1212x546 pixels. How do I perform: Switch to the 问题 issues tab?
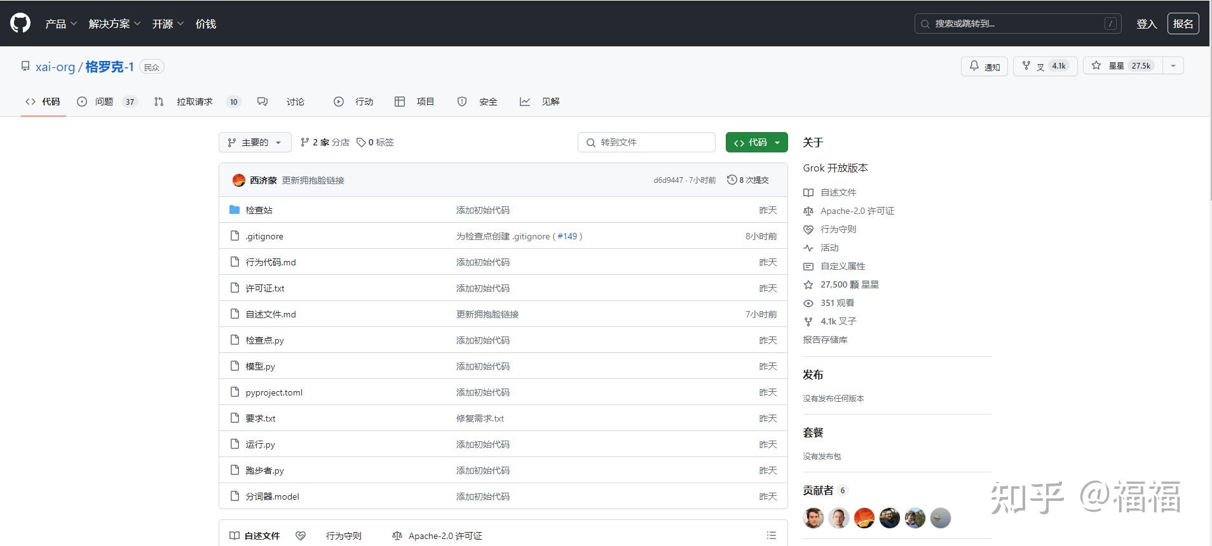point(107,102)
